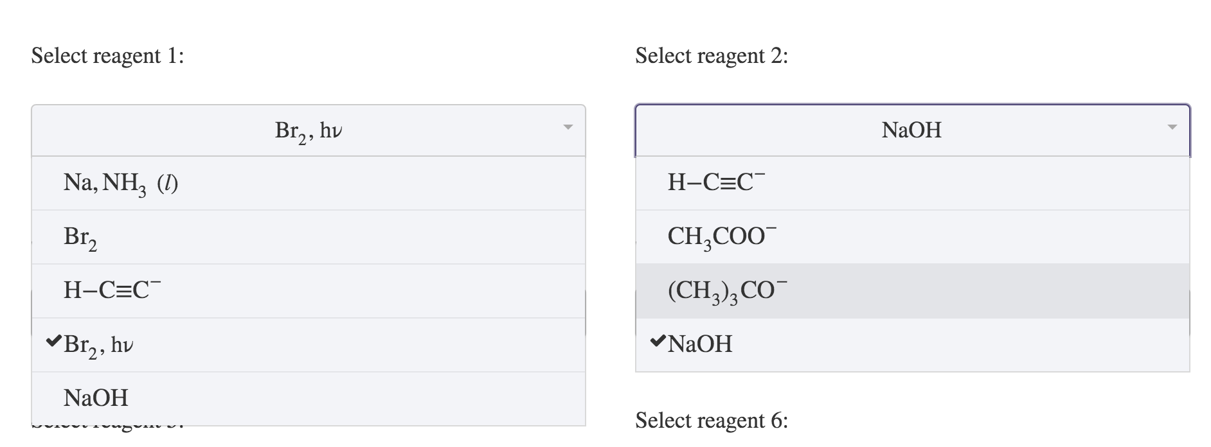Click the Select reagent 6 label
This screenshot has height=447, width=1211.
pos(710,423)
